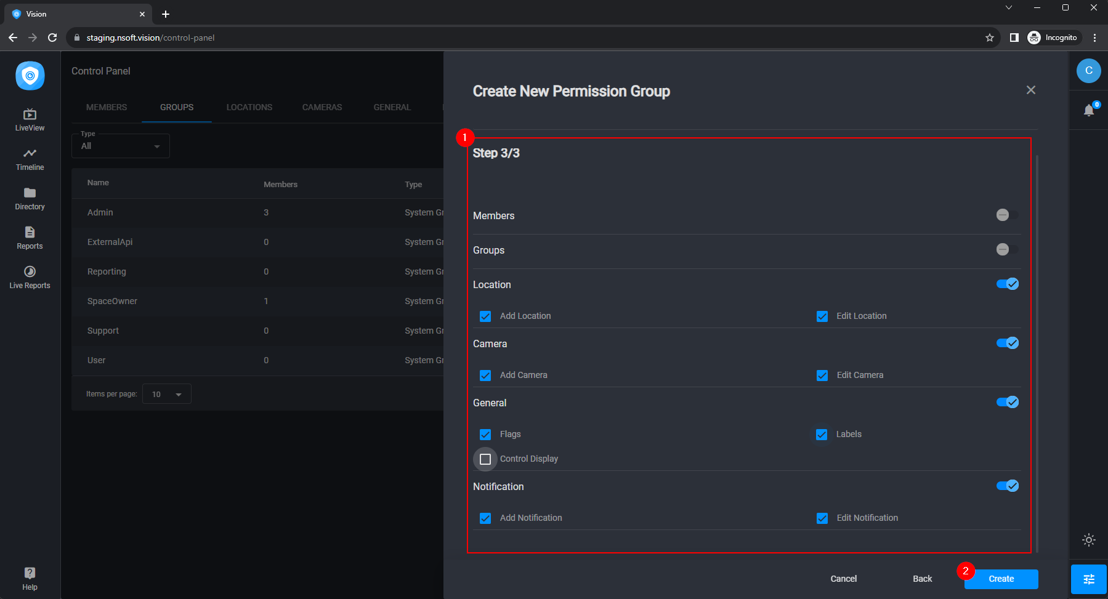Select the Reporting group row
This screenshot has height=599, width=1108.
(257, 271)
